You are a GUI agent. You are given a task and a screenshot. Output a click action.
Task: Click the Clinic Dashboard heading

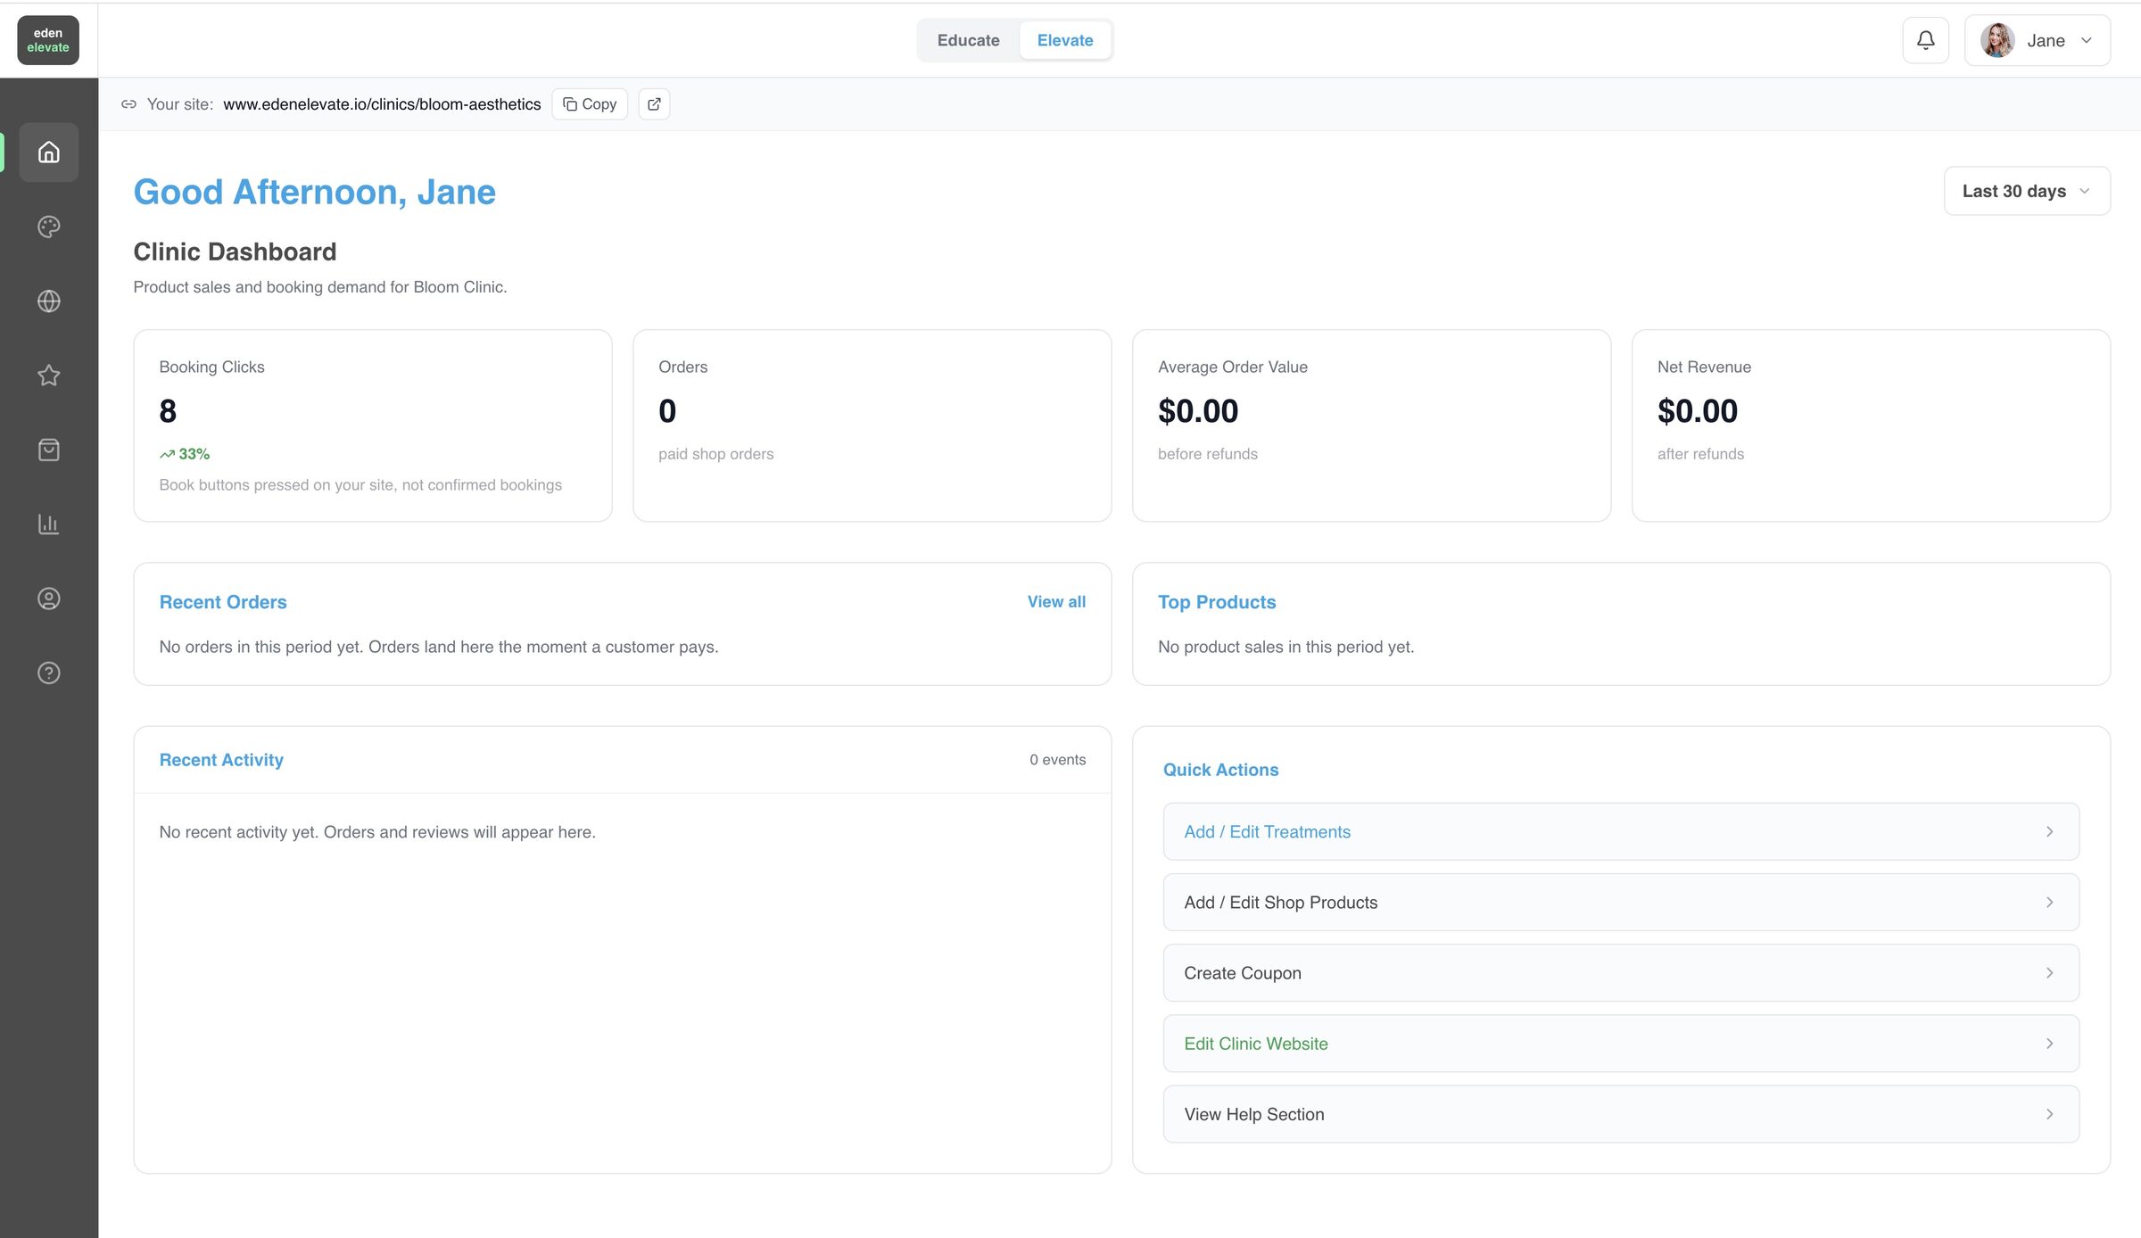(x=235, y=252)
